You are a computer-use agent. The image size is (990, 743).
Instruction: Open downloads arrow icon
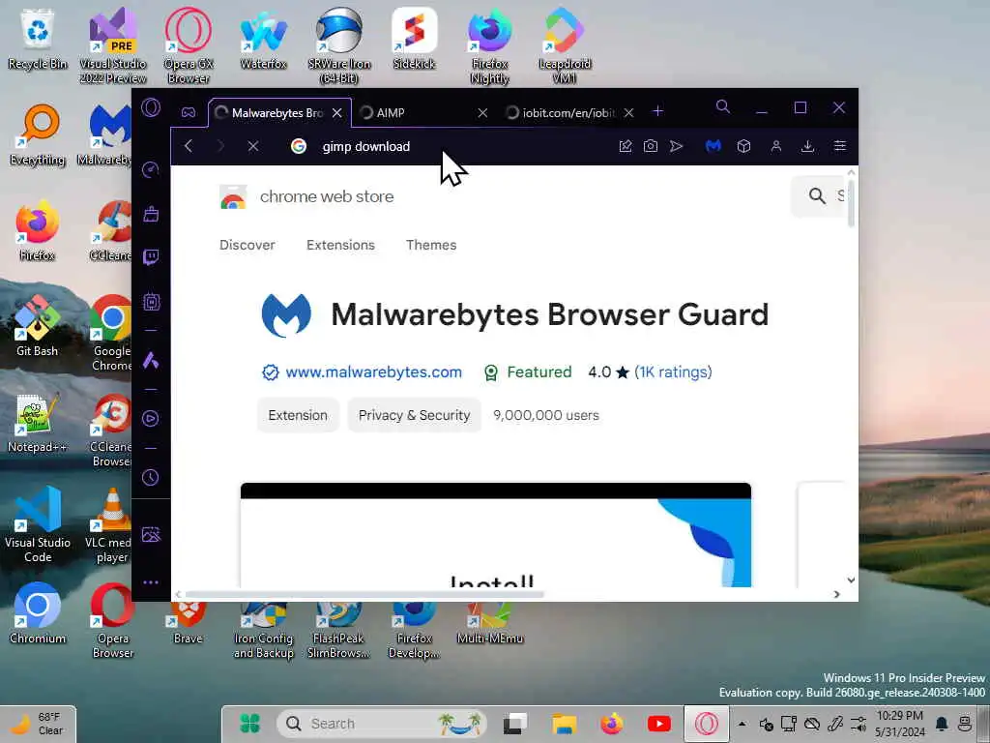[x=807, y=146]
